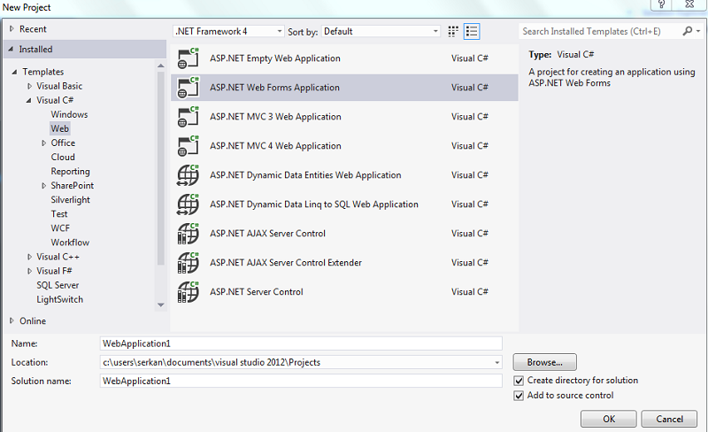Open the Sort by Default dropdown
The height and width of the screenshot is (432, 708).
[381, 31]
